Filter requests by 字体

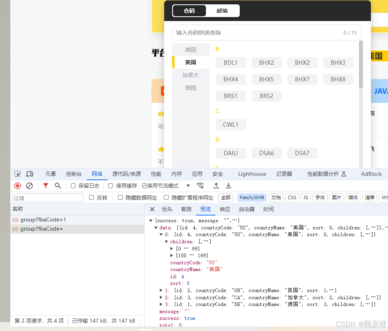pos(320,198)
